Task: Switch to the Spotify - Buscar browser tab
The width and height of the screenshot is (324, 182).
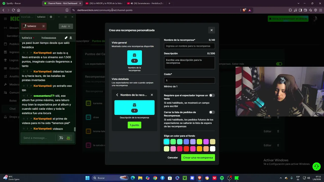Action: (20, 3)
